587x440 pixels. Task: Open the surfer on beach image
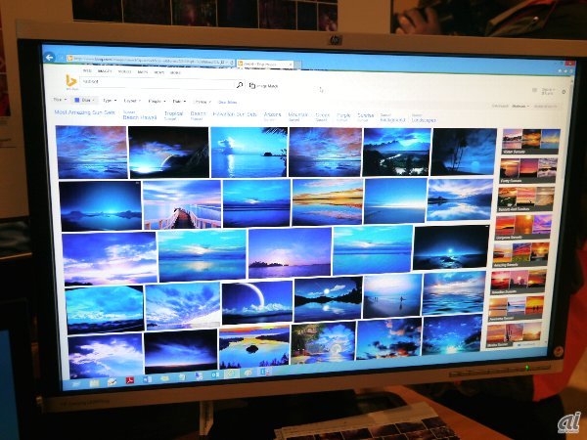point(392,295)
